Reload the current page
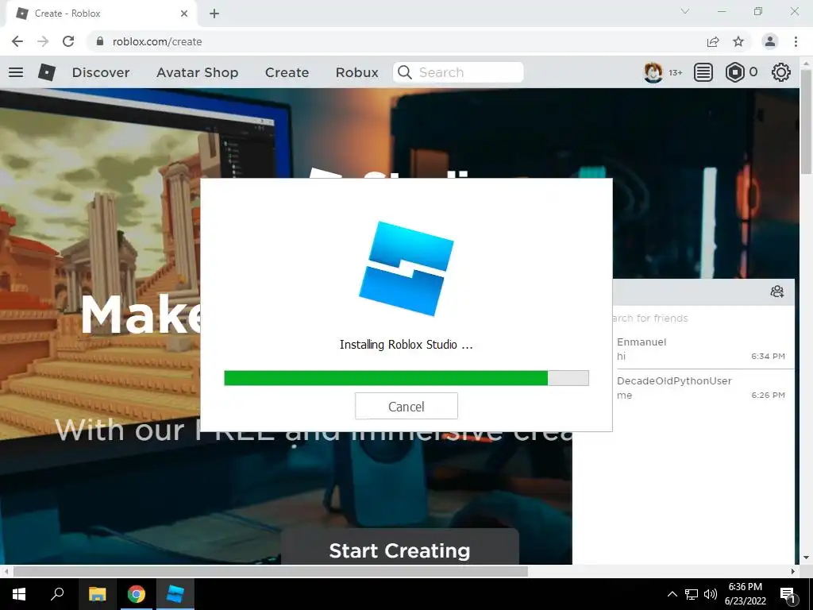The image size is (813, 610). (68, 41)
